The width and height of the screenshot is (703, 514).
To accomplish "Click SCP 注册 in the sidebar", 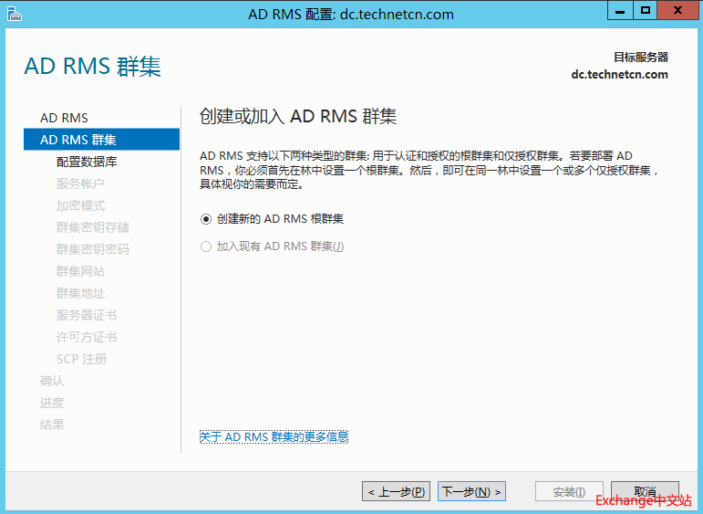I will pyautogui.click(x=81, y=359).
